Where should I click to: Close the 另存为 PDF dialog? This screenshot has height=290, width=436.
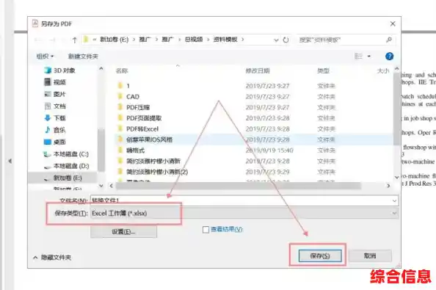tap(393, 24)
